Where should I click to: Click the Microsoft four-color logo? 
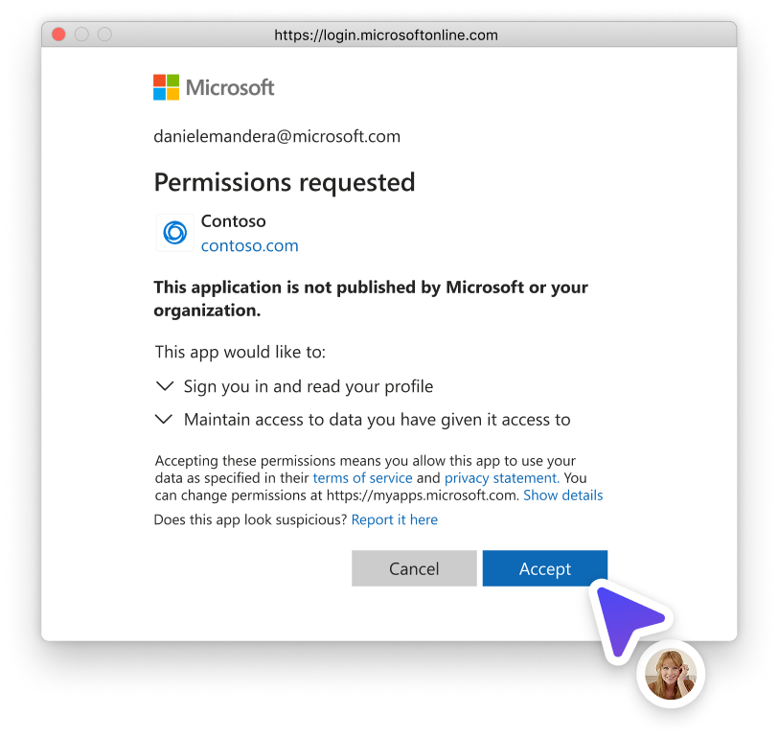(166, 87)
